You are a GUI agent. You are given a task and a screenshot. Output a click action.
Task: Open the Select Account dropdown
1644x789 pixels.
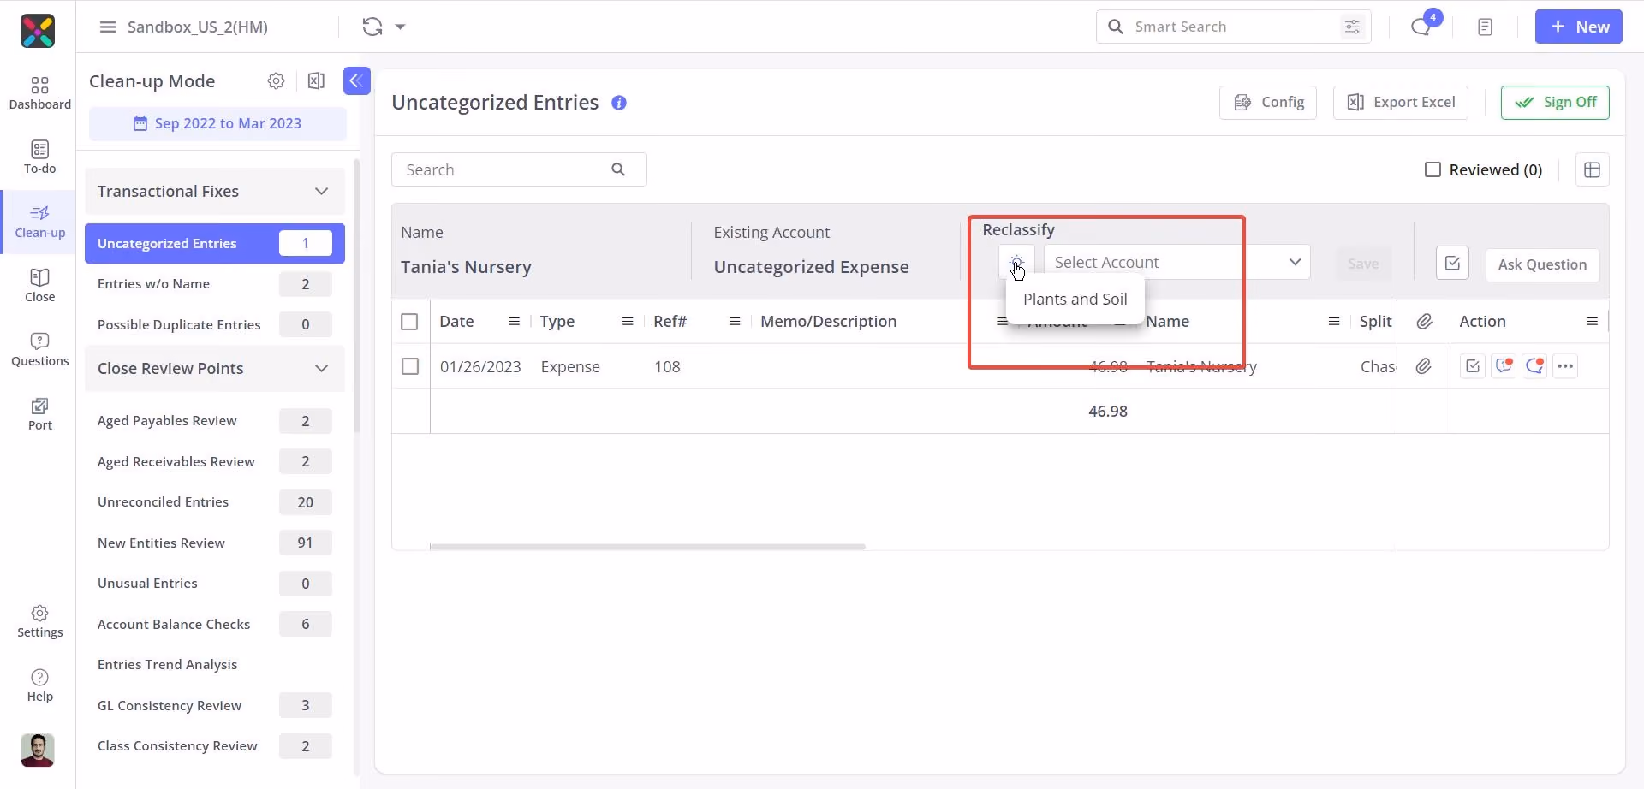tap(1176, 262)
